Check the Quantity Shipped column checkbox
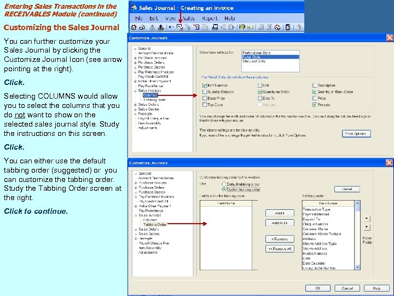Viewport: 394px width, 296px height. 205,92
